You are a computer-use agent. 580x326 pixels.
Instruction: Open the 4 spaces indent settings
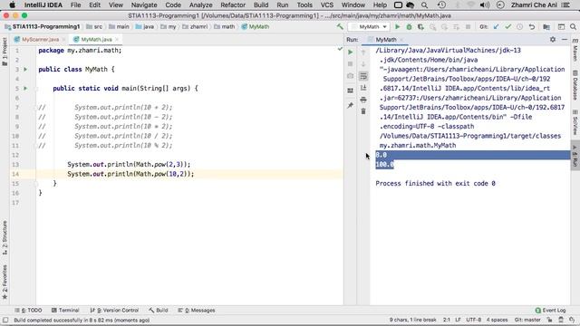[x=497, y=320]
